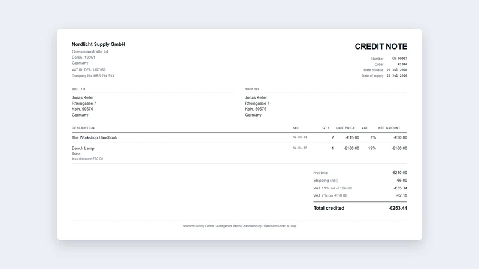Click the SKU "NL-BL-BR"

[x=300, y=148]
